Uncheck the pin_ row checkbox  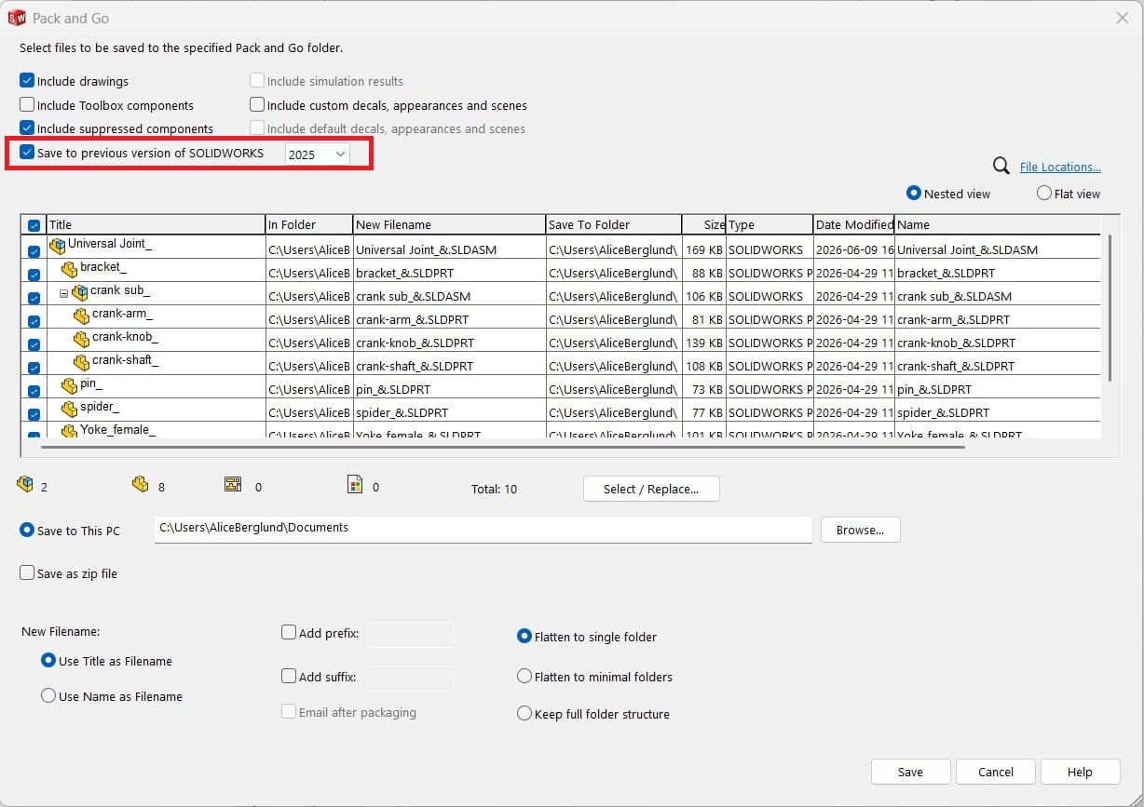(34, 391)
